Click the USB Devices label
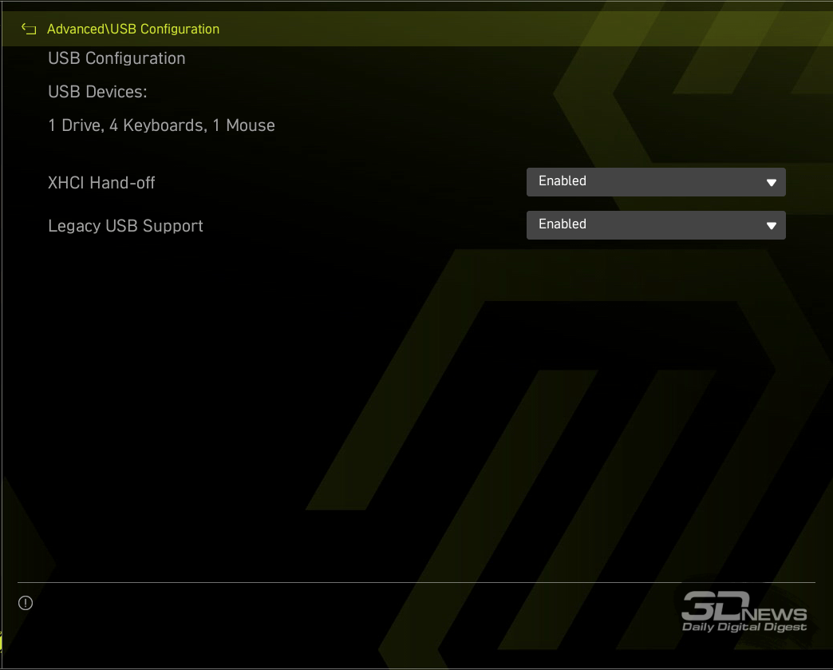This screenshot has height=670, width=833. [97, 92]
